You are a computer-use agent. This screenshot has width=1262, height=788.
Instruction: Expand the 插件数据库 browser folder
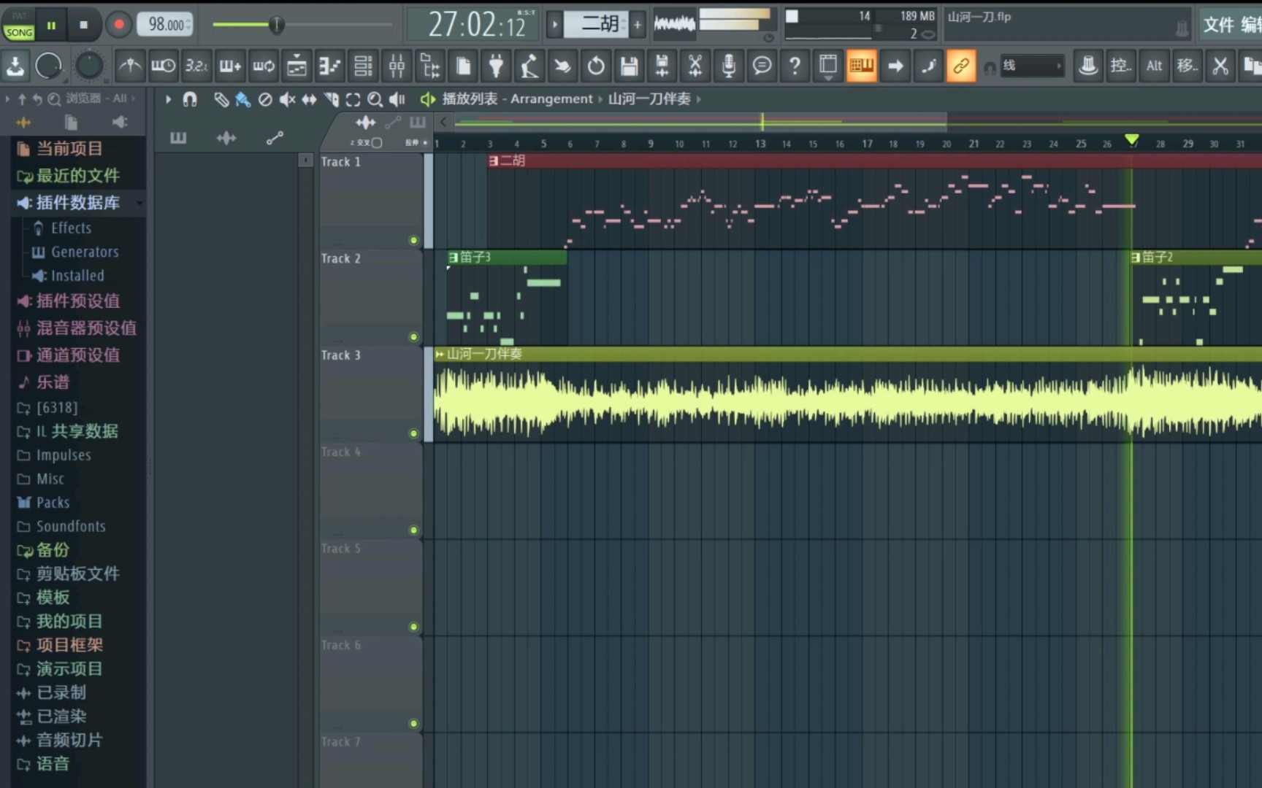[78, 203]
